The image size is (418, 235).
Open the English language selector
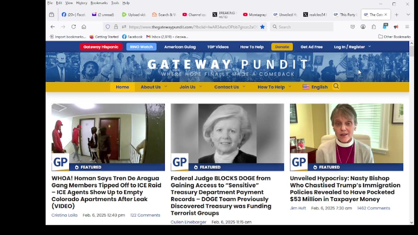(x=315, y=87)
